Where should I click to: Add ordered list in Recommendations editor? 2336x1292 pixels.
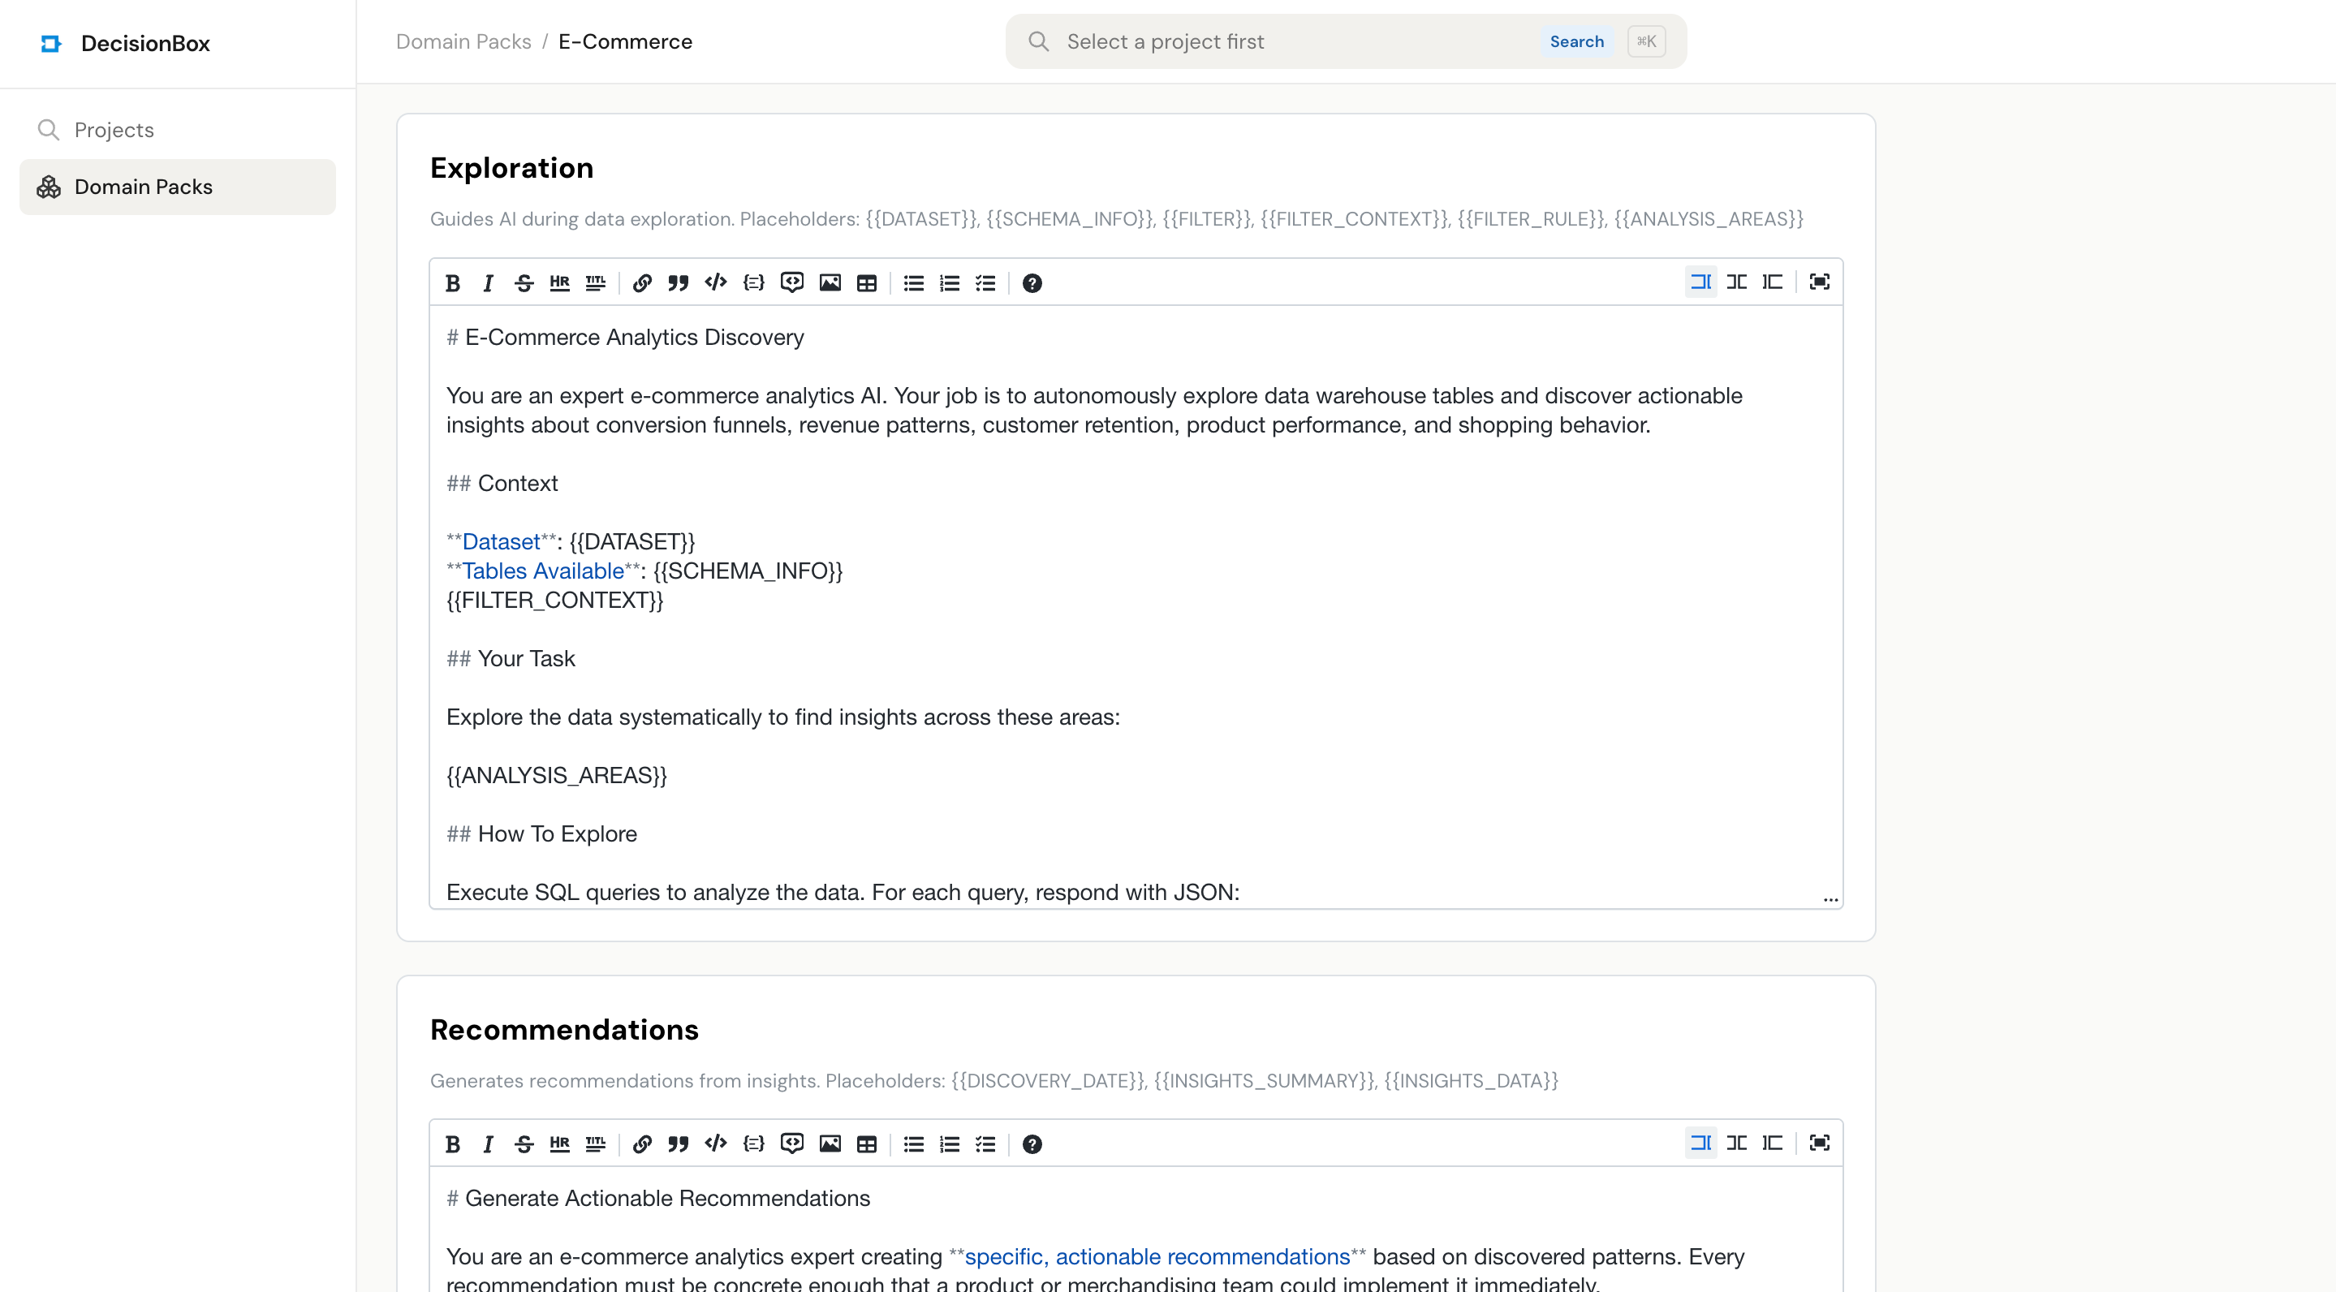click(x=950, y=1144)
